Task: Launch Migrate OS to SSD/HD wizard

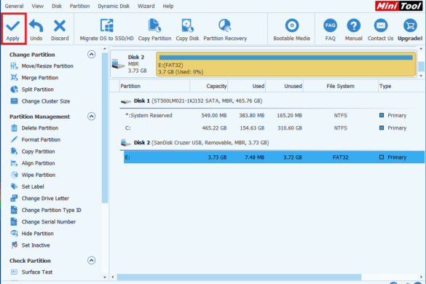Action: tap(106, 30)
